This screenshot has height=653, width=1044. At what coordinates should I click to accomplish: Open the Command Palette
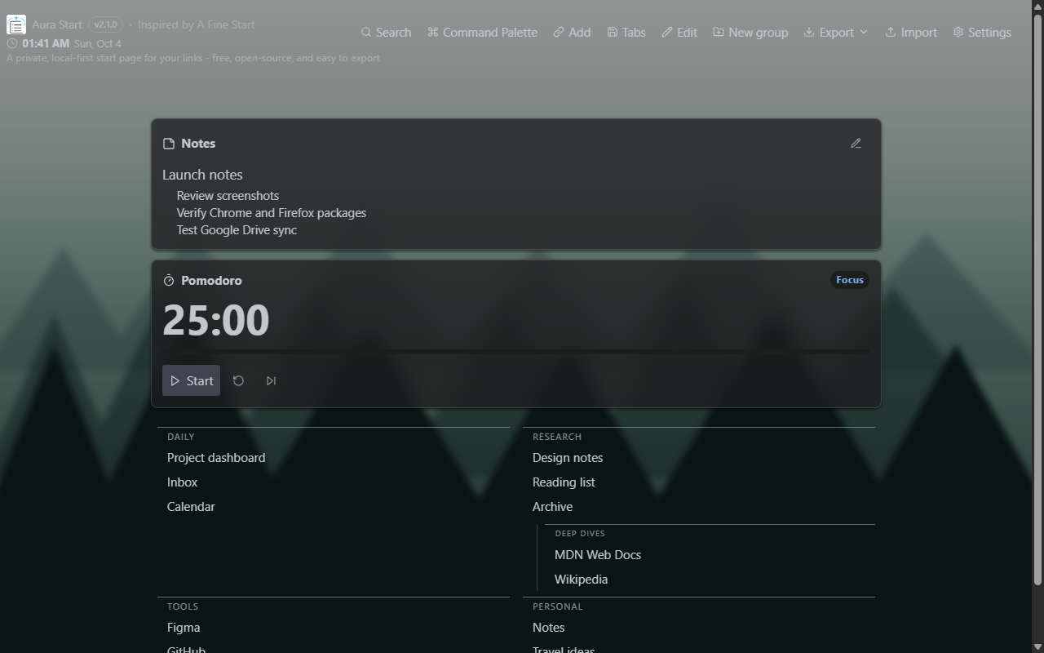482,33
